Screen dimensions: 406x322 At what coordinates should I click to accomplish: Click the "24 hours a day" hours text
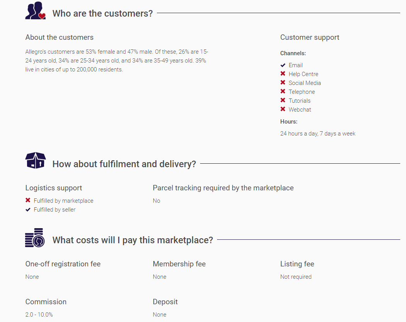point(318,134)
